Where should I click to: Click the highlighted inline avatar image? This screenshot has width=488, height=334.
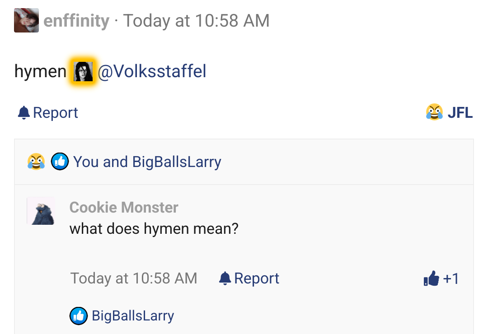pos(83,71)
